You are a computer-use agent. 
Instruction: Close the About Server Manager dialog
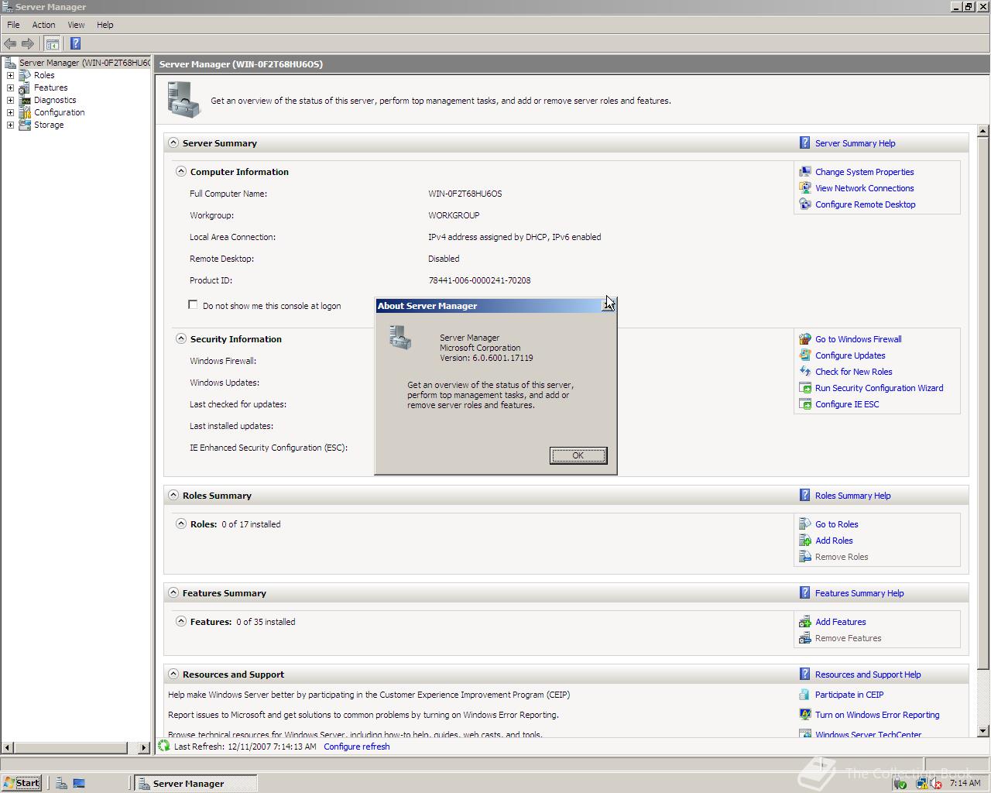[609, 306]
